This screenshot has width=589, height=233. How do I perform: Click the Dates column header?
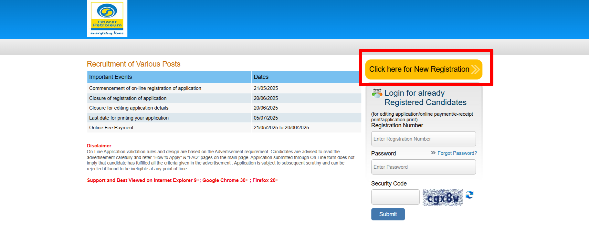[261, 77]
